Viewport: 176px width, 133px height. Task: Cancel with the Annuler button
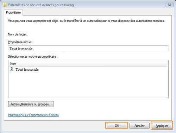[139, 126]
